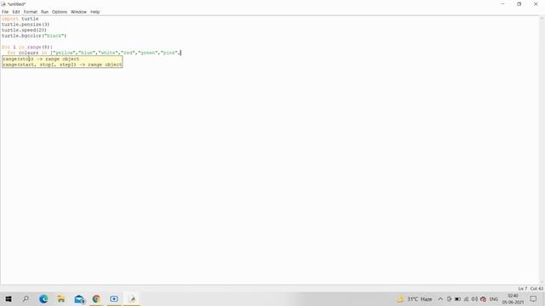Click the Ln: 7 status bar entry
The width and height of the screenshot is (545, 306).
coord(522,288)
